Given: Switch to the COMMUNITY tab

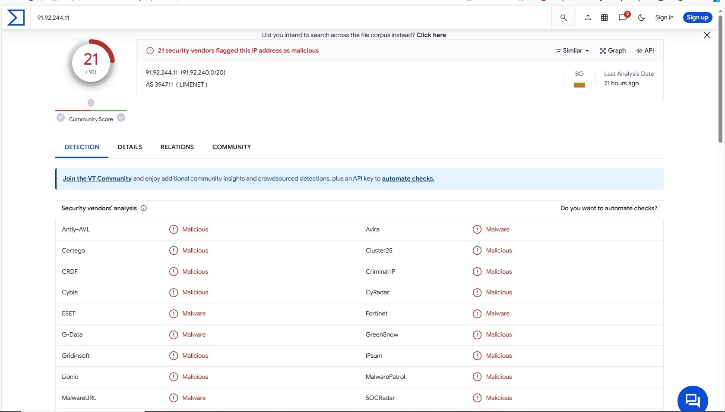Looking at the screenshot, I should coord(231,147).
